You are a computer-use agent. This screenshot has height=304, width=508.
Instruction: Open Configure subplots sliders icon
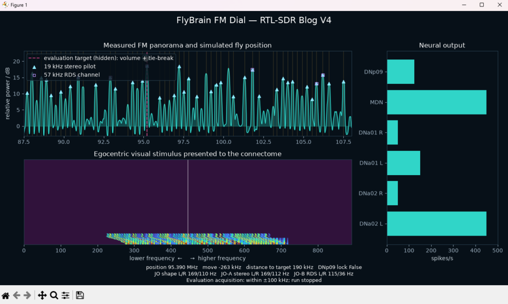tap(65, 295)
